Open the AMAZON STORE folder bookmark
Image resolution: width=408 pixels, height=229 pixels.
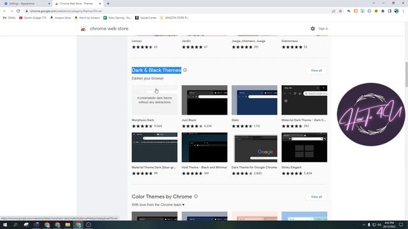click(174, 18)
